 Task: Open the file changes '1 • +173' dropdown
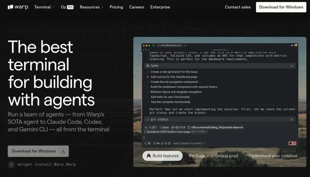[x=199, y=132]
